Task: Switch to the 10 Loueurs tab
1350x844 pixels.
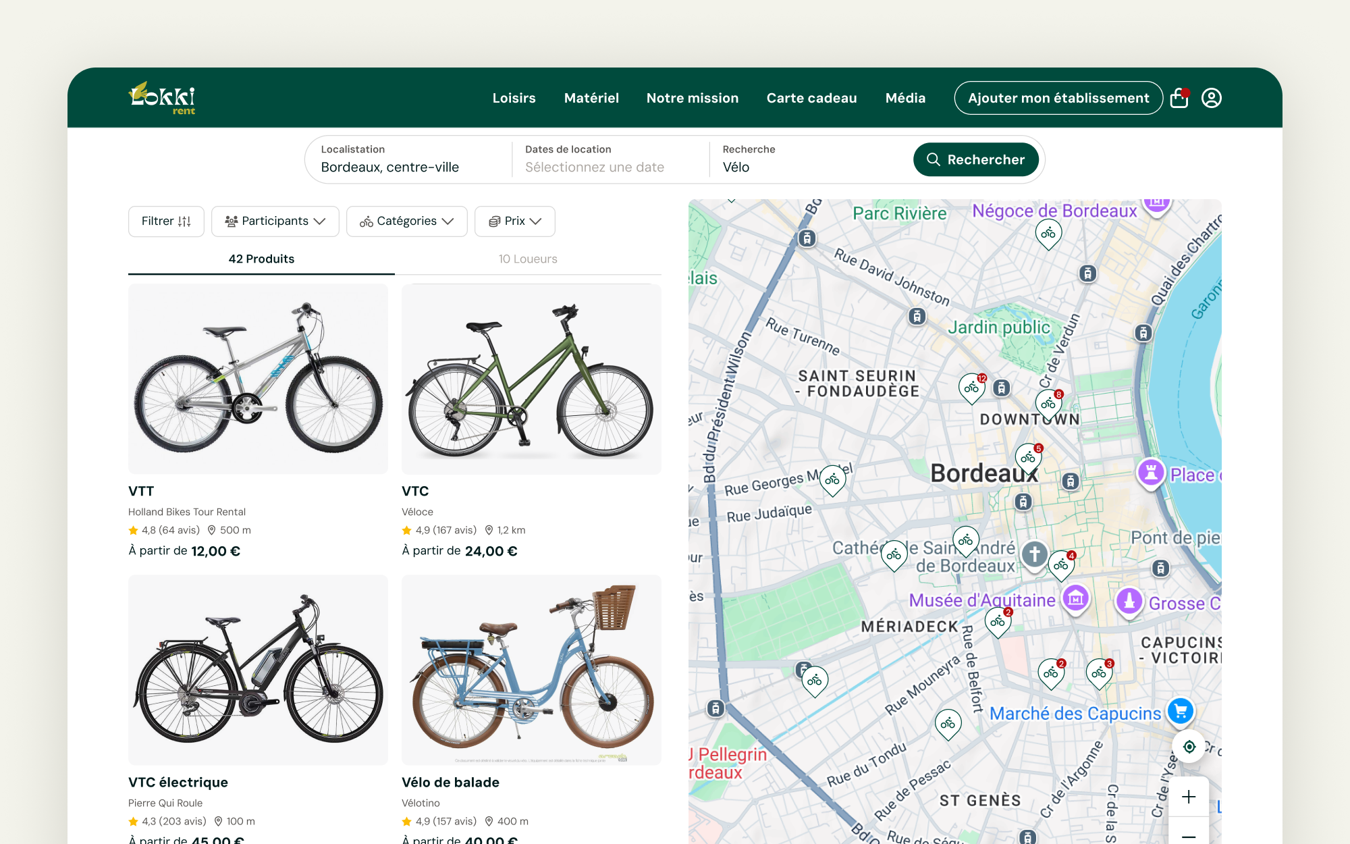Action: click(x=528, y=259)
